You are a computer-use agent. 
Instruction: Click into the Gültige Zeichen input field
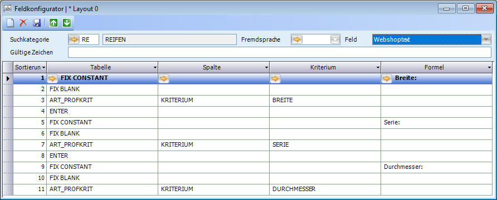(x=280, y=52)
